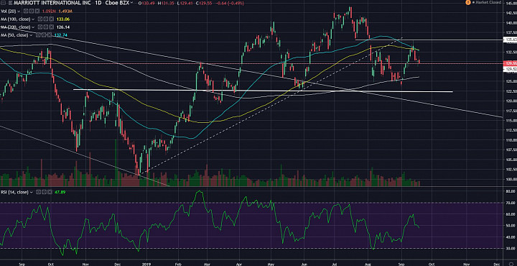The height and width of the screenshot is (266, 517).
Task: Open settings for MA (200, close)
Action: click(45, 27)
